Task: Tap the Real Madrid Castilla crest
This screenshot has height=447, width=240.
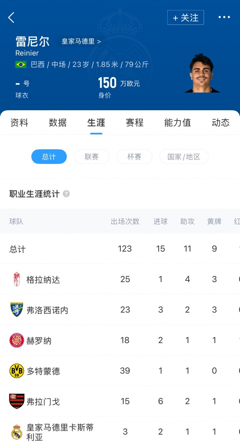Action: [x=17, y=432]
